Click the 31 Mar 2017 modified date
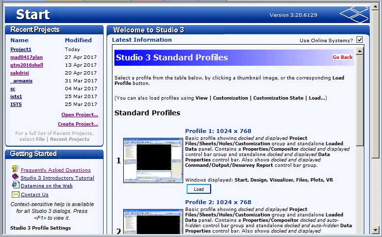 [81, 80]
